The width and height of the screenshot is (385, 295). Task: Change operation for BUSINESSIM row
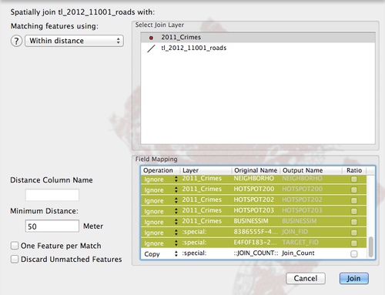pos(161,222)
